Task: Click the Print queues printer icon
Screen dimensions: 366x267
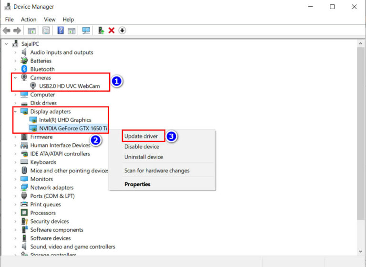Action: click(x=24, y=204)
